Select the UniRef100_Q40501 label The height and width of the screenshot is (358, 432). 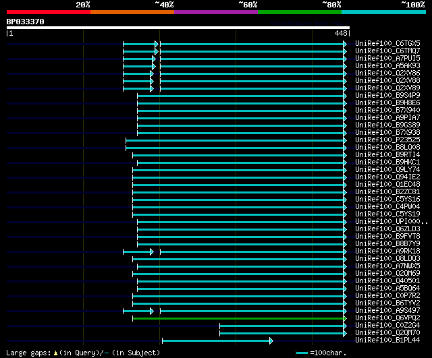tap(387, 281)
